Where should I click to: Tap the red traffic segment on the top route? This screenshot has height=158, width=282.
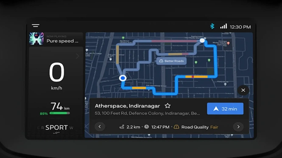[x=174, y=41]
